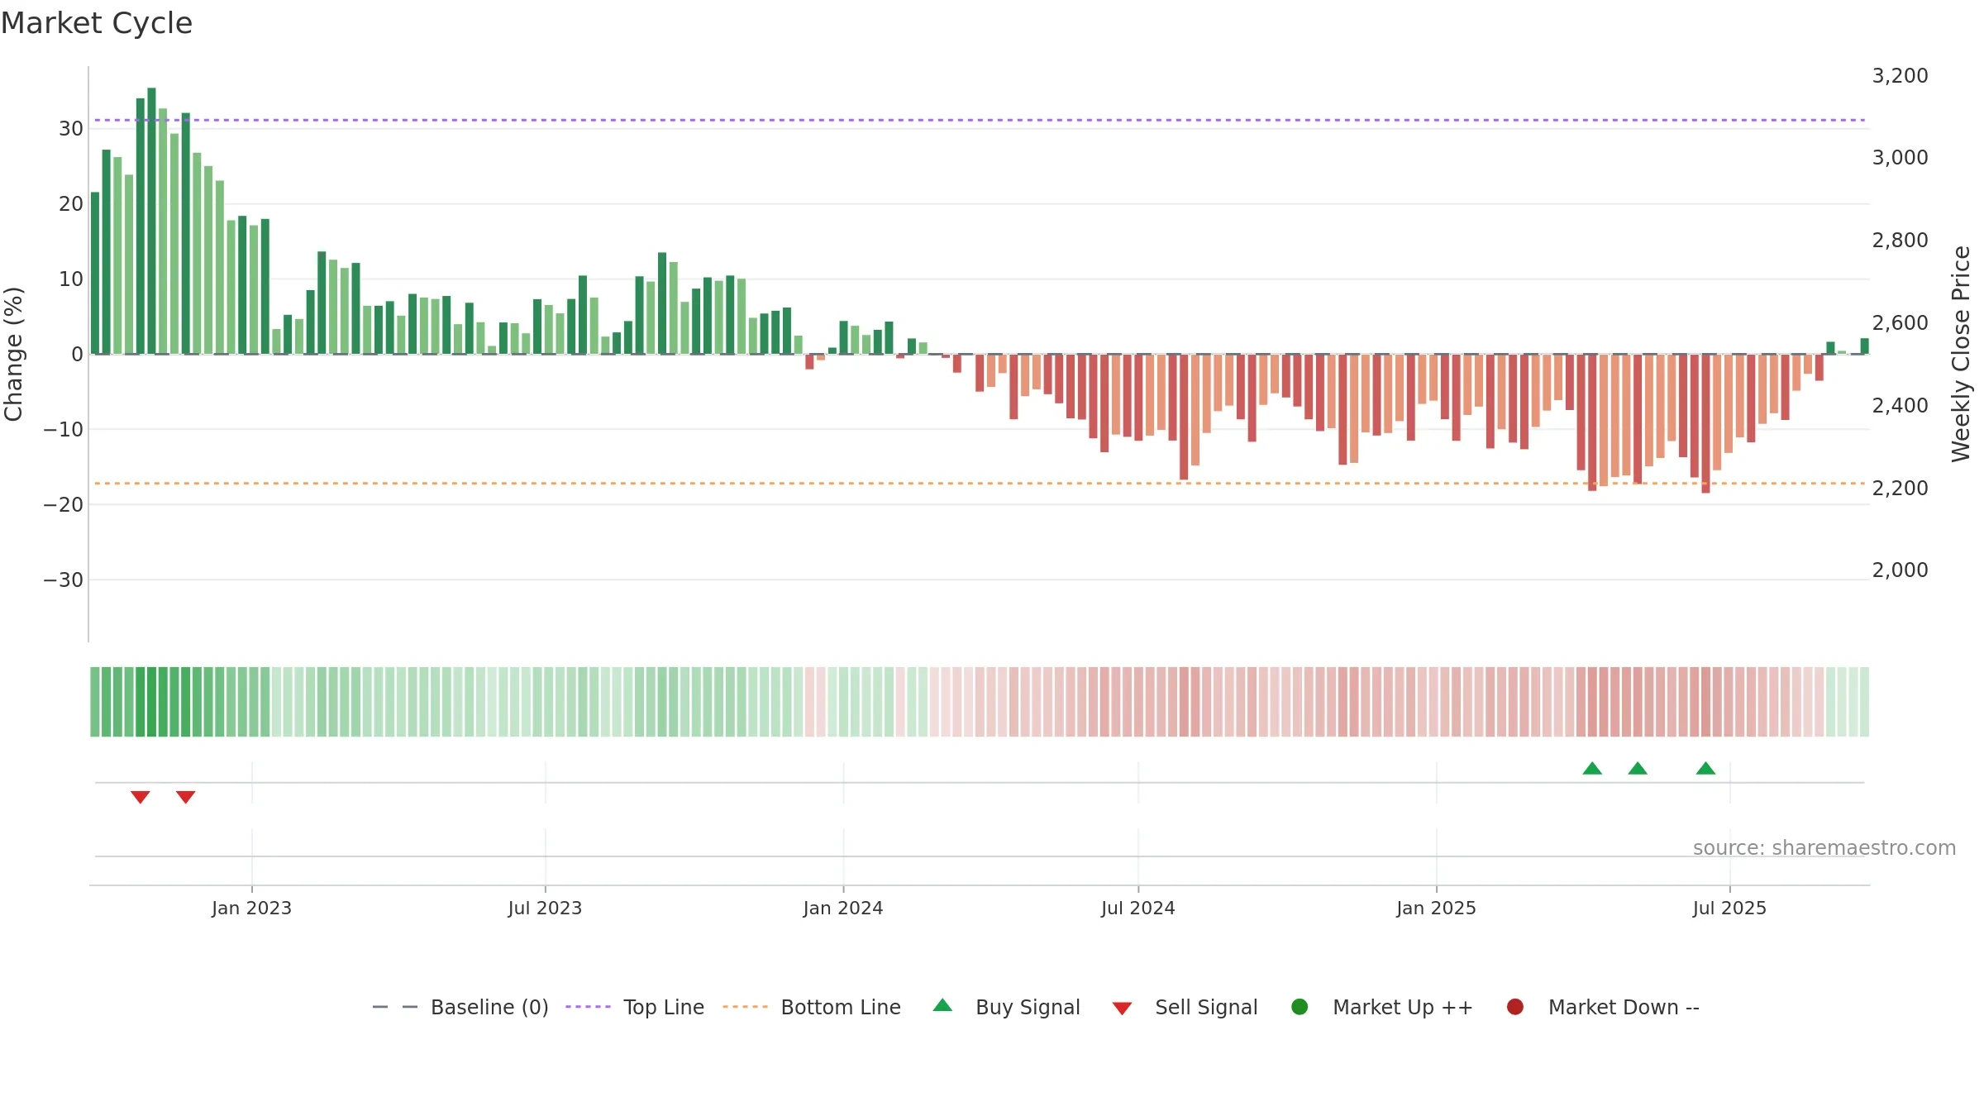
Task: Click the Market Up ++ green dot
Action: pyautogui.click(x=1300, y=1007)
